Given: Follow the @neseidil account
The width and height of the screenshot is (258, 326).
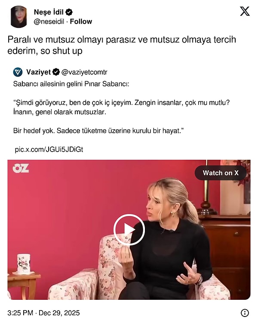Looking at the screenshot, I should pyautogui.click(x=81, y=21).
